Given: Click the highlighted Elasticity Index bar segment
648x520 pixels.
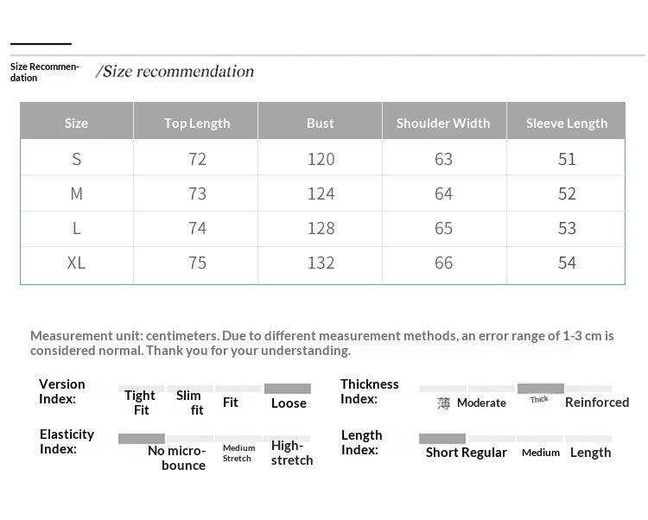Looking at the screenshot, I should (x=142, y=439).
